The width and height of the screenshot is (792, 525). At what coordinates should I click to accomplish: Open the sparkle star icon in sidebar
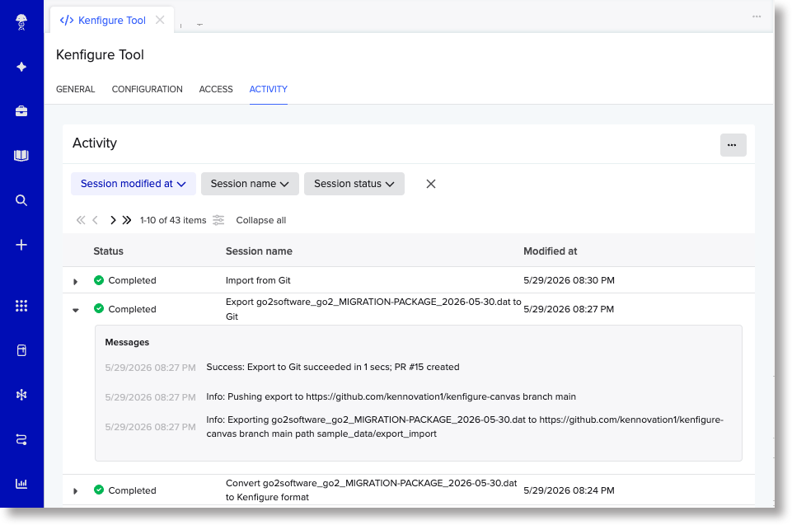tap(21, 67)
